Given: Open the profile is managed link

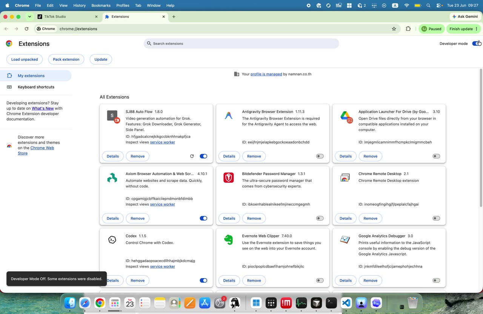Looking at the screenshot, I should (266, 74).
